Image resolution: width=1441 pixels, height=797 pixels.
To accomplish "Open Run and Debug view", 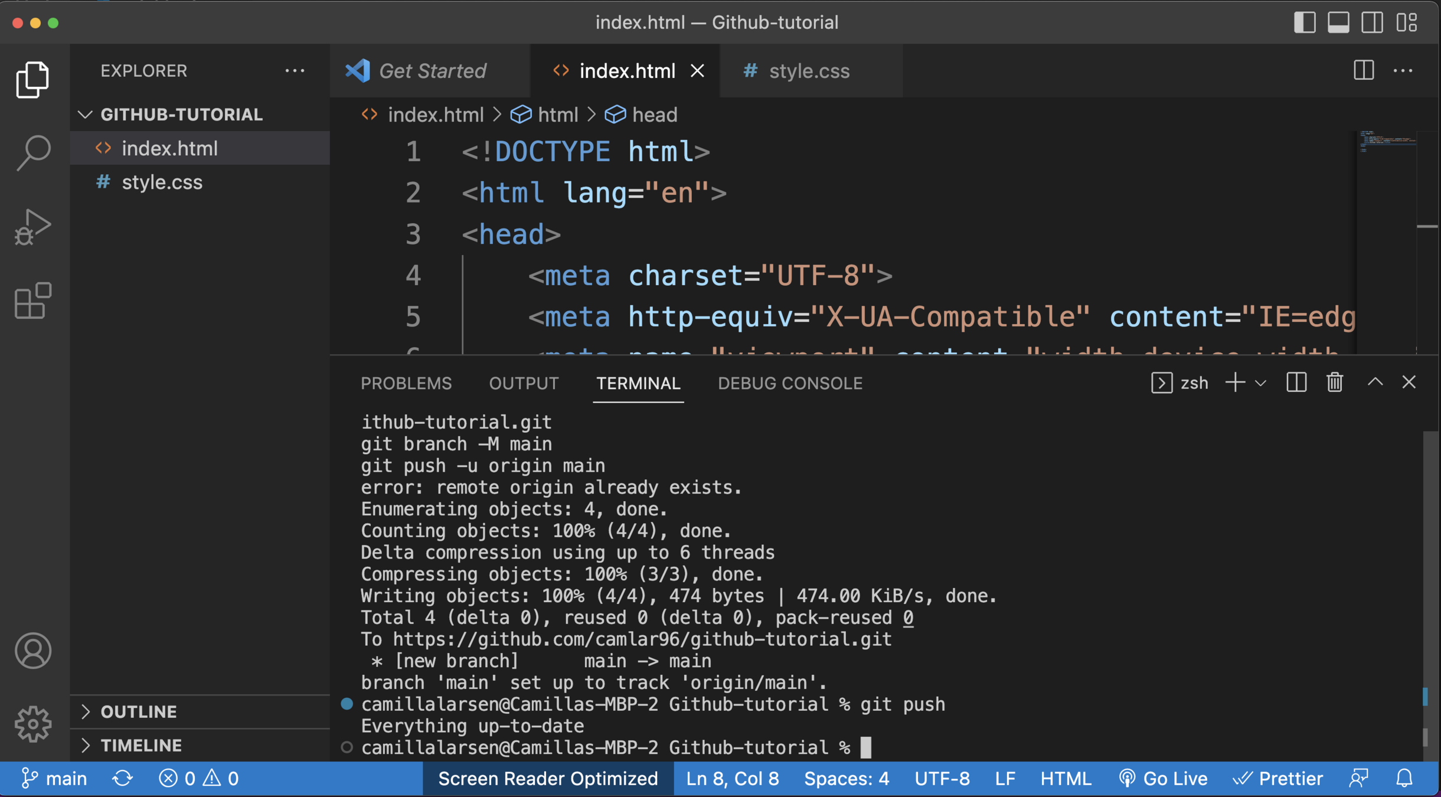I will point(33,227).
